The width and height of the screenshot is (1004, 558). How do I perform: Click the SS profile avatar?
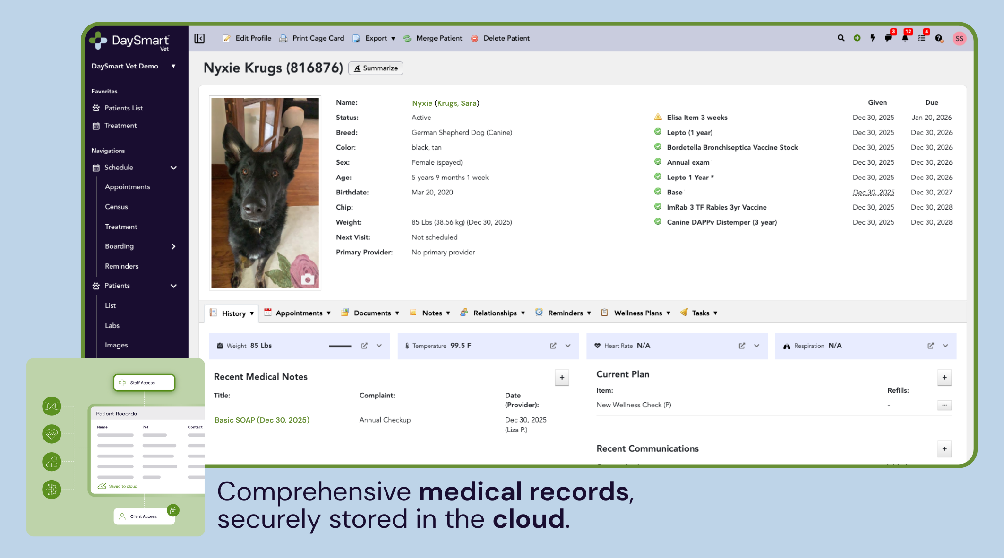coord(960,39)
